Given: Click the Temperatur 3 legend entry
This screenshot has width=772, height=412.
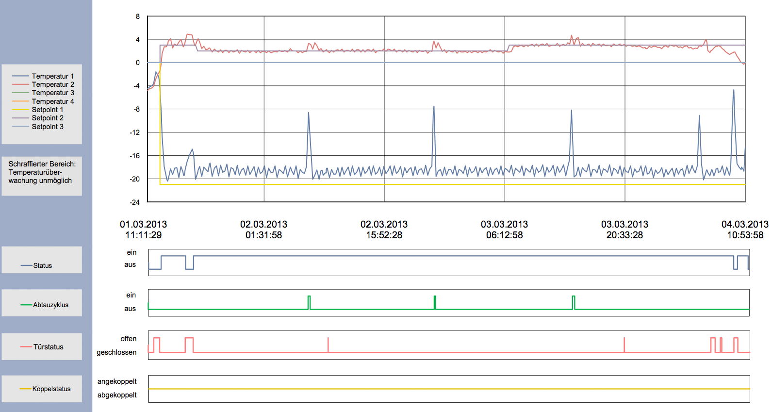Looking at the screenshot, I should click(52, 93).
